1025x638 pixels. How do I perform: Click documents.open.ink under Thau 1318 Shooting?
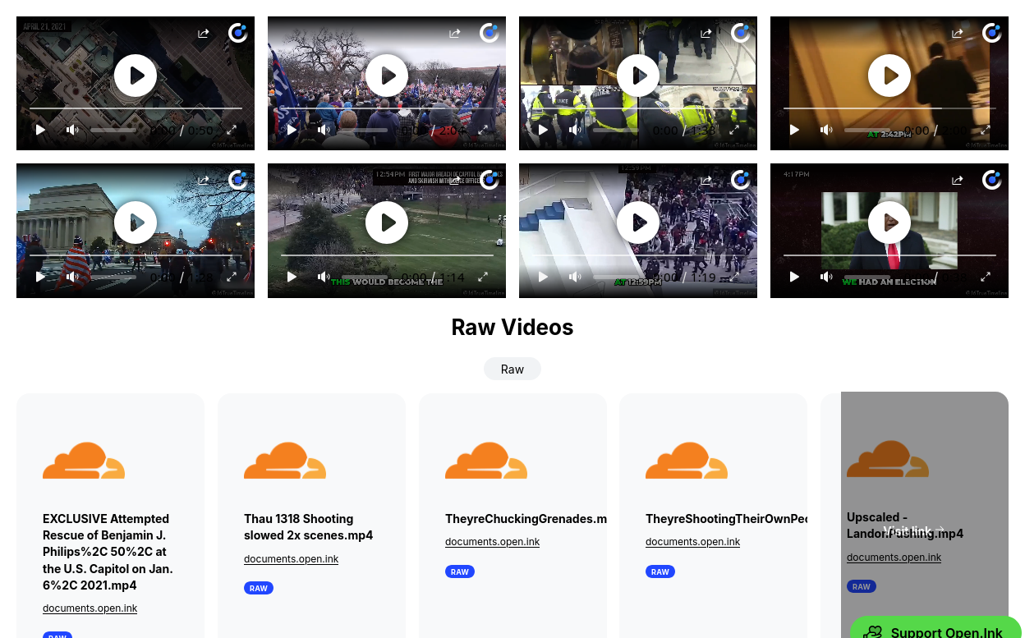pos(291,559)
